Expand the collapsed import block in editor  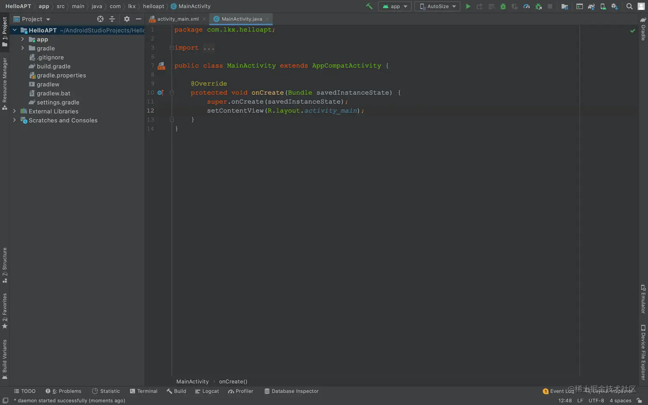[209, 48]
